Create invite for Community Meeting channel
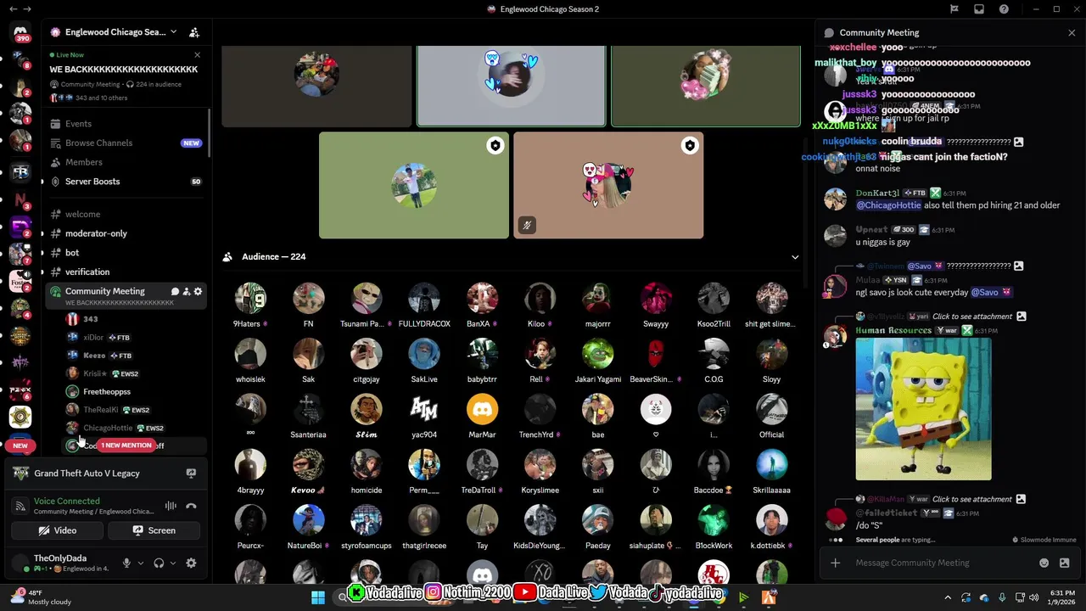The height and width of the screenshot is (611, 1086). (187, 292)
